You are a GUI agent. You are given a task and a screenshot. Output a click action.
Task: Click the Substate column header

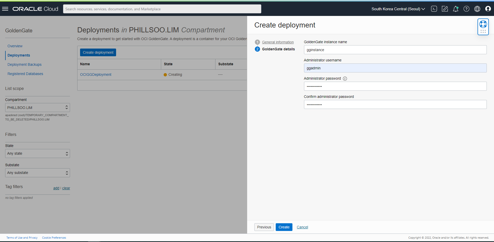[x=226, y=64]
